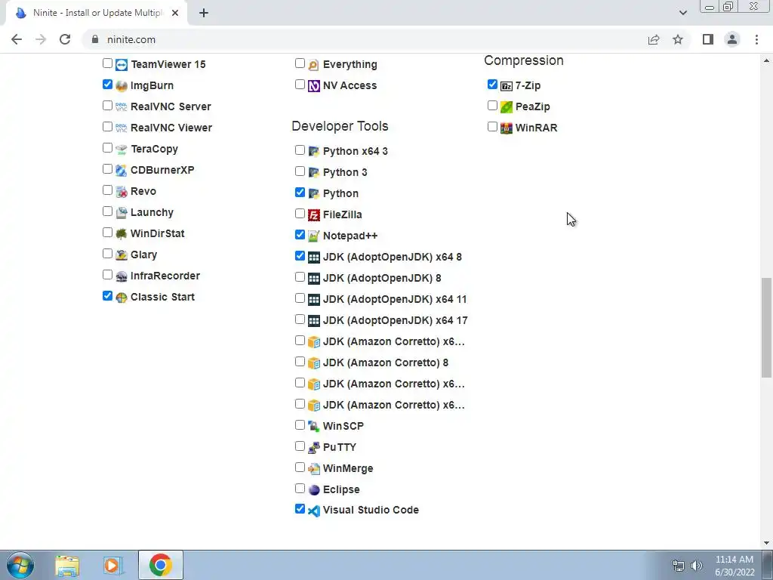Click the page vertical scrollbar thumb

coord(766,328)
